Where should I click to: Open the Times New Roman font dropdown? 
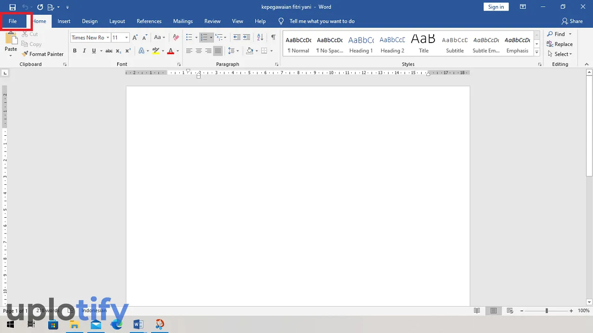pyautogui.click(x=107, y=38)
